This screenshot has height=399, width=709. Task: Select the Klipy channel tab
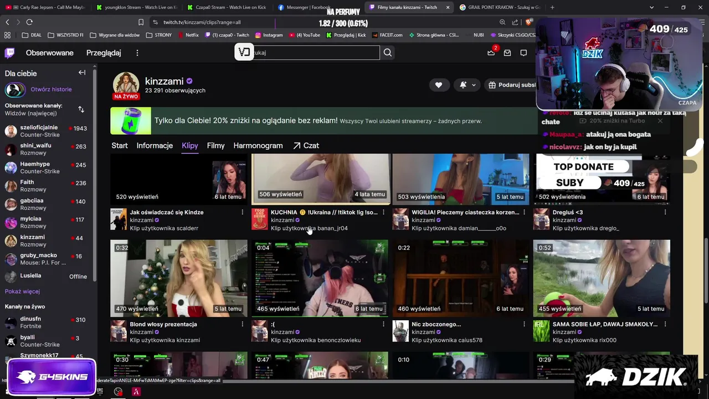click(x=190, y=145)
